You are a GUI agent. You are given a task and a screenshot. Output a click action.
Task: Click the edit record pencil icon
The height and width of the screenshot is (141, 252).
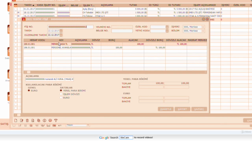coord(22,120)
